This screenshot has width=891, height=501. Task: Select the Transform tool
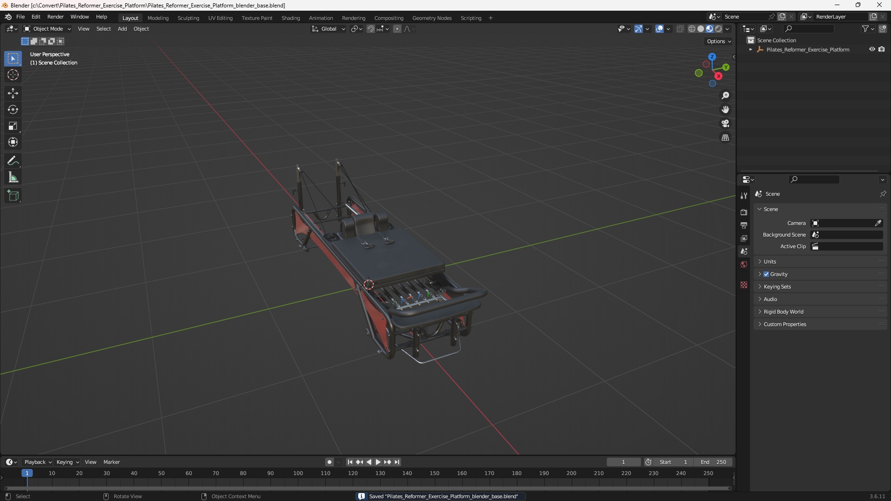click(13, 142)
